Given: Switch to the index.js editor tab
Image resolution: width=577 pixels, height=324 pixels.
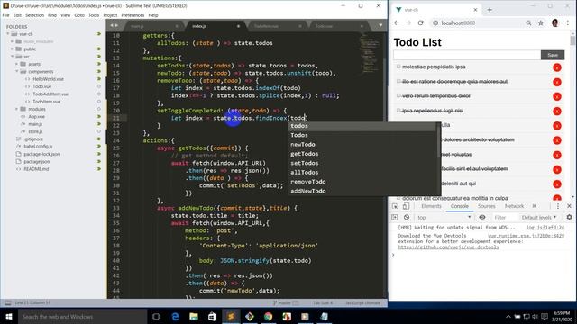Looking at the screenshot, I should [x=199, y=26].
